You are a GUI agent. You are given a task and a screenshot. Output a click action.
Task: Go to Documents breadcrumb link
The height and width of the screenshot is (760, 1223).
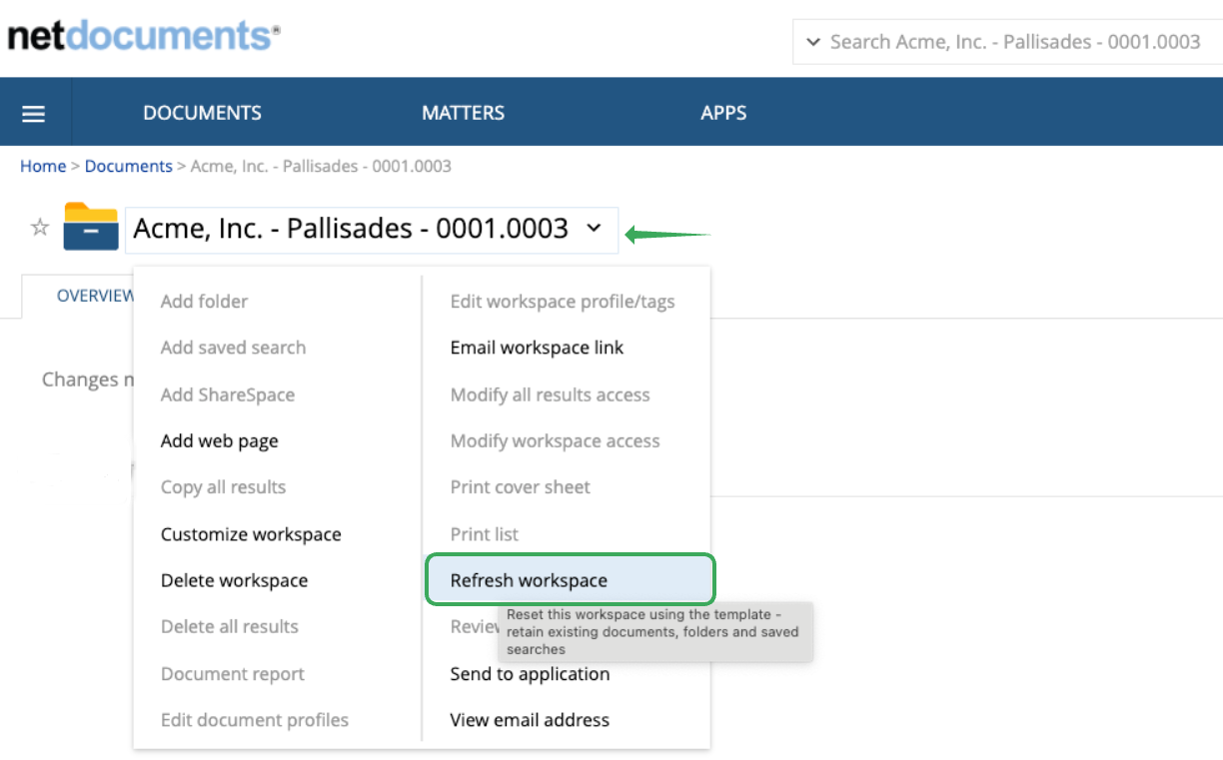[x=129, y=166]
